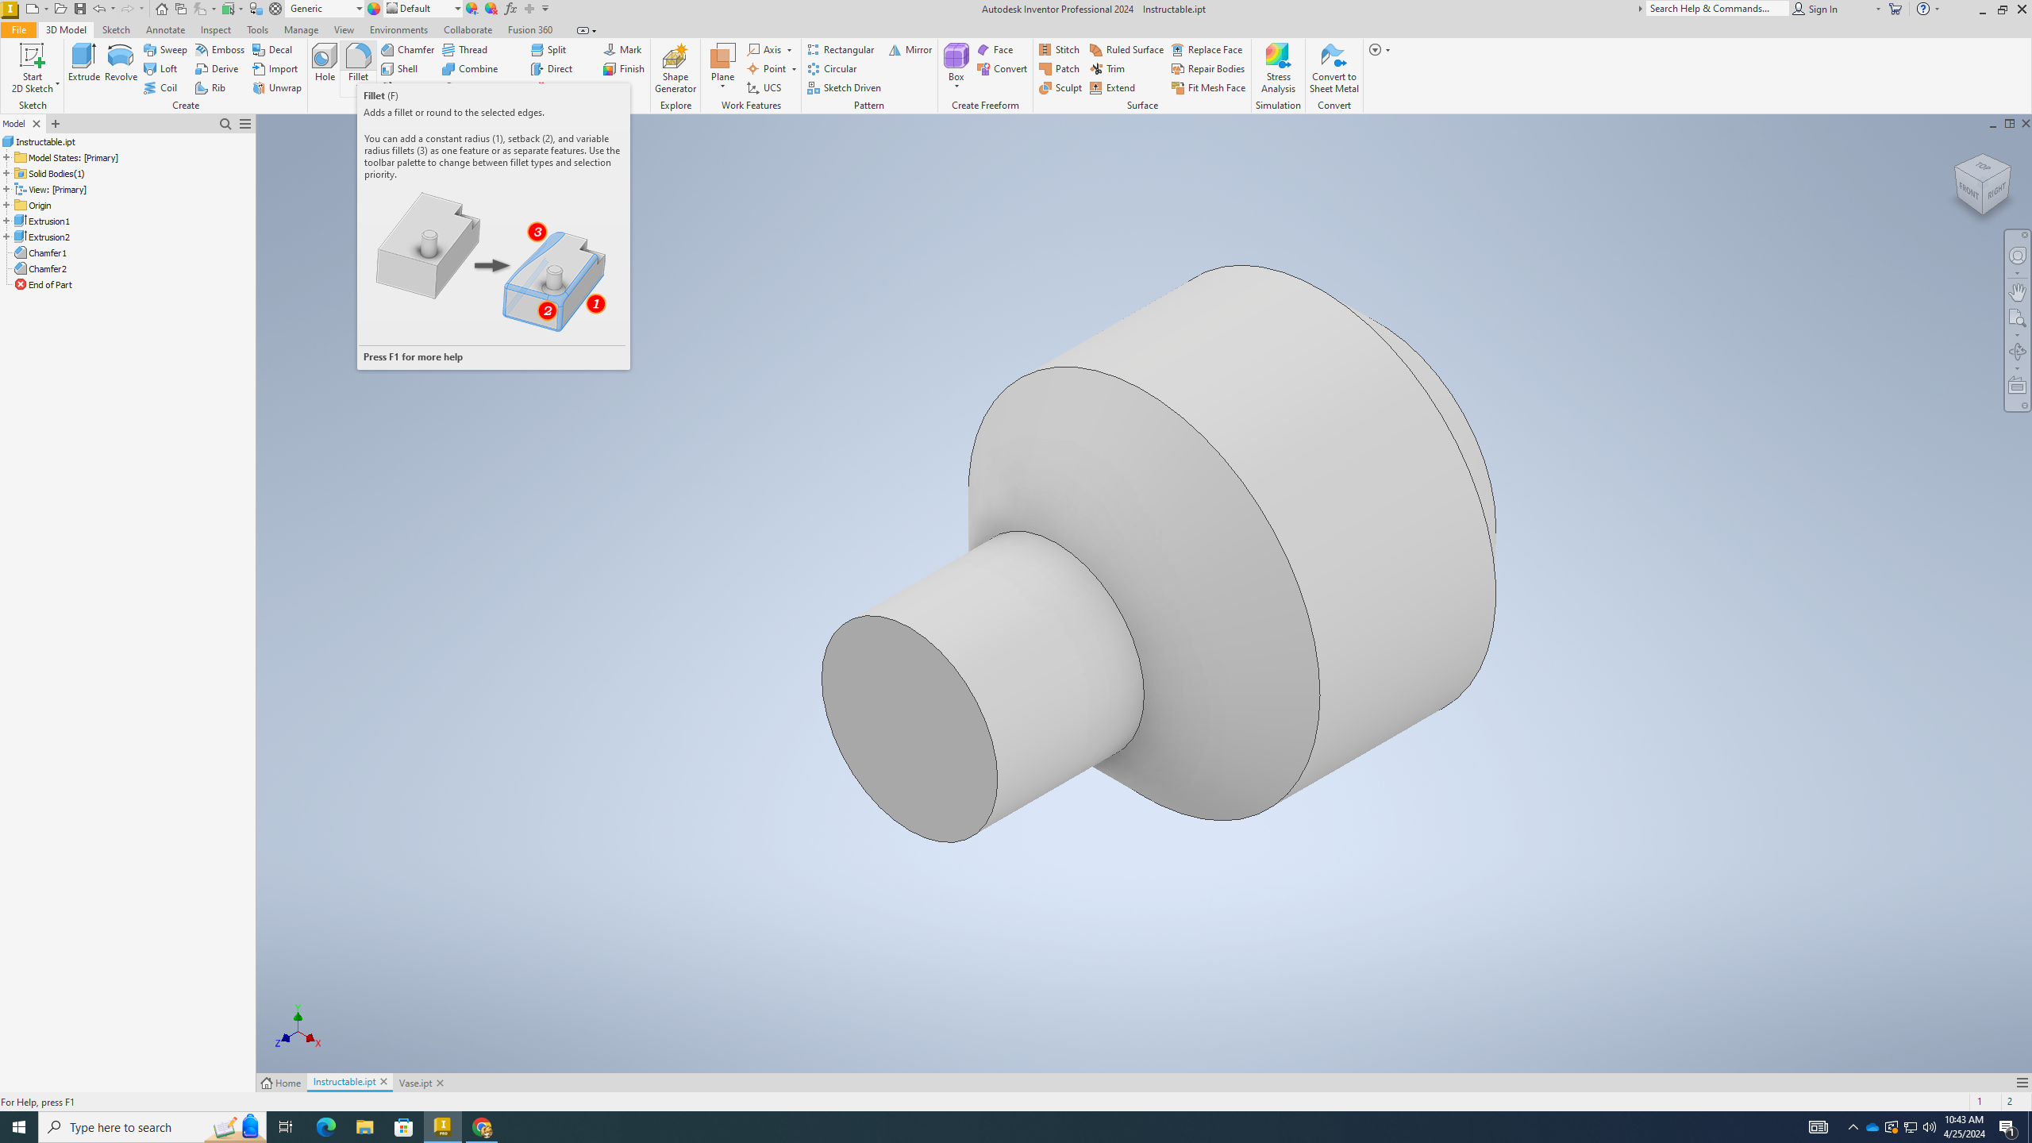
Task: Switch to the Vase.ipt document tab
Action: [415, 1083]
